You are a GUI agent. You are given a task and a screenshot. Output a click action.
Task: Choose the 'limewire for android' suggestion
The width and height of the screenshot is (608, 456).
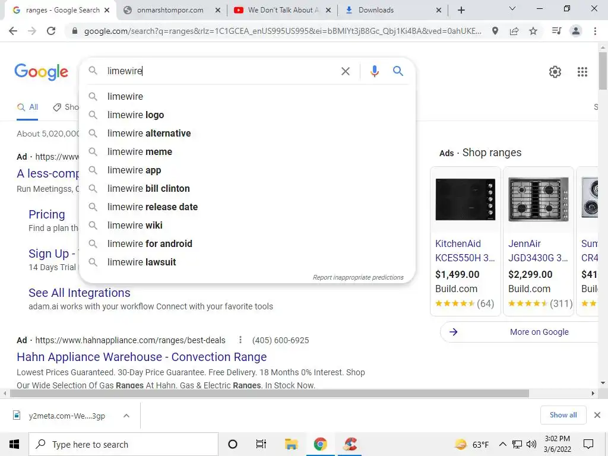coord(248,244)
